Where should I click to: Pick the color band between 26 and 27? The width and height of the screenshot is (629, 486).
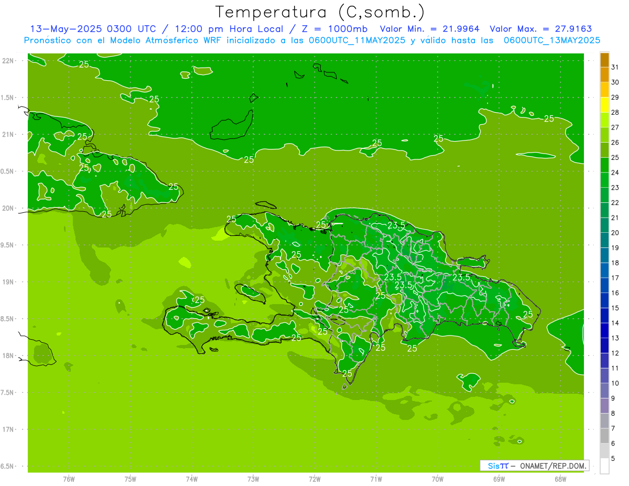604,135
